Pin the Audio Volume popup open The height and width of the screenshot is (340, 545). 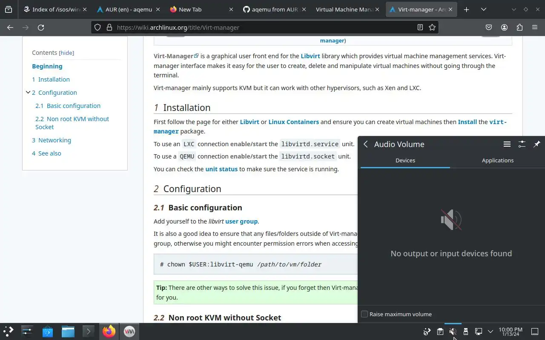(x=536, y=144)
